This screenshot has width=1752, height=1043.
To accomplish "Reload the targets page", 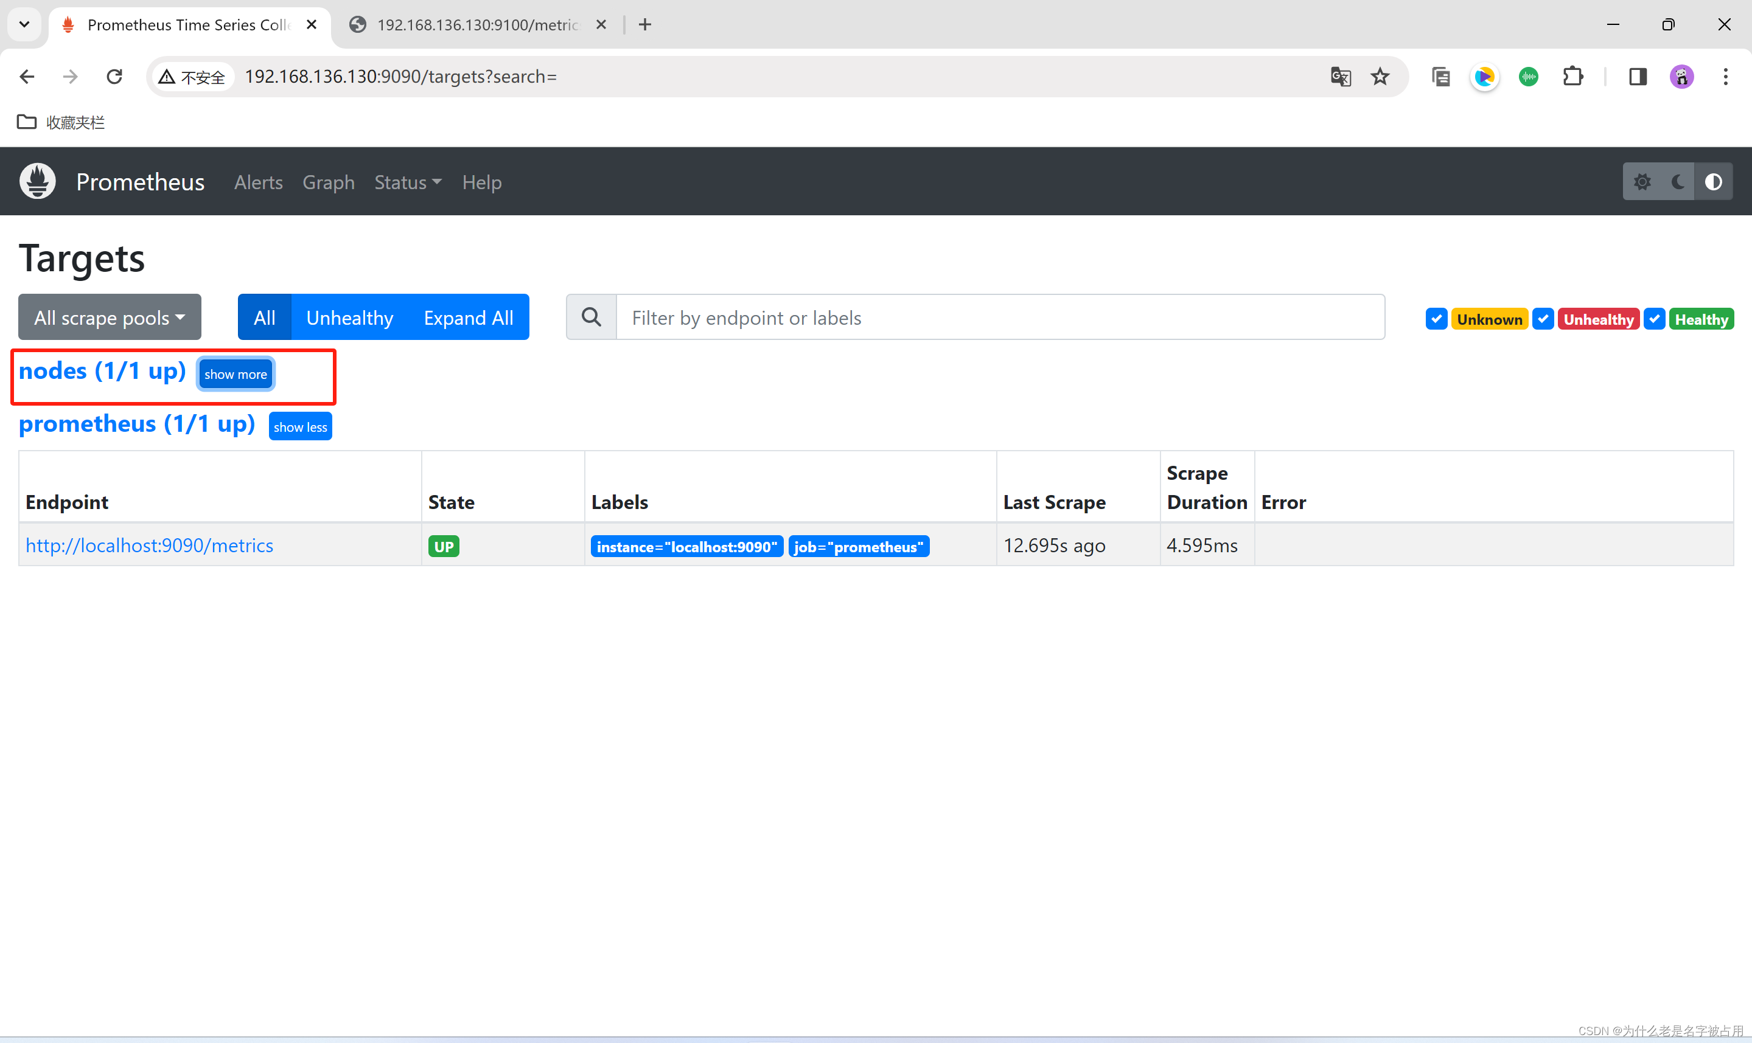I will [x=114, y=77].
